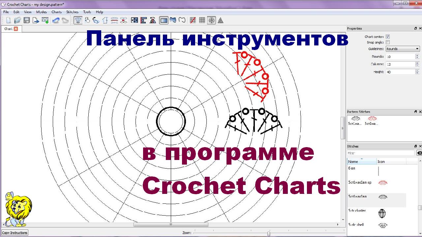Open the Tools menu
The image size is (422, 237).
87,12
